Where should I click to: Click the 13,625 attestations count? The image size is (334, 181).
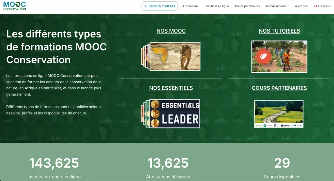point(168,163)
